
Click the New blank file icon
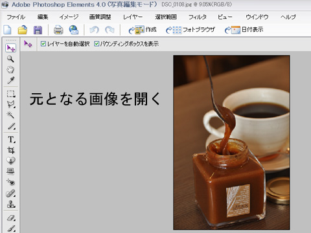[7, 30]
